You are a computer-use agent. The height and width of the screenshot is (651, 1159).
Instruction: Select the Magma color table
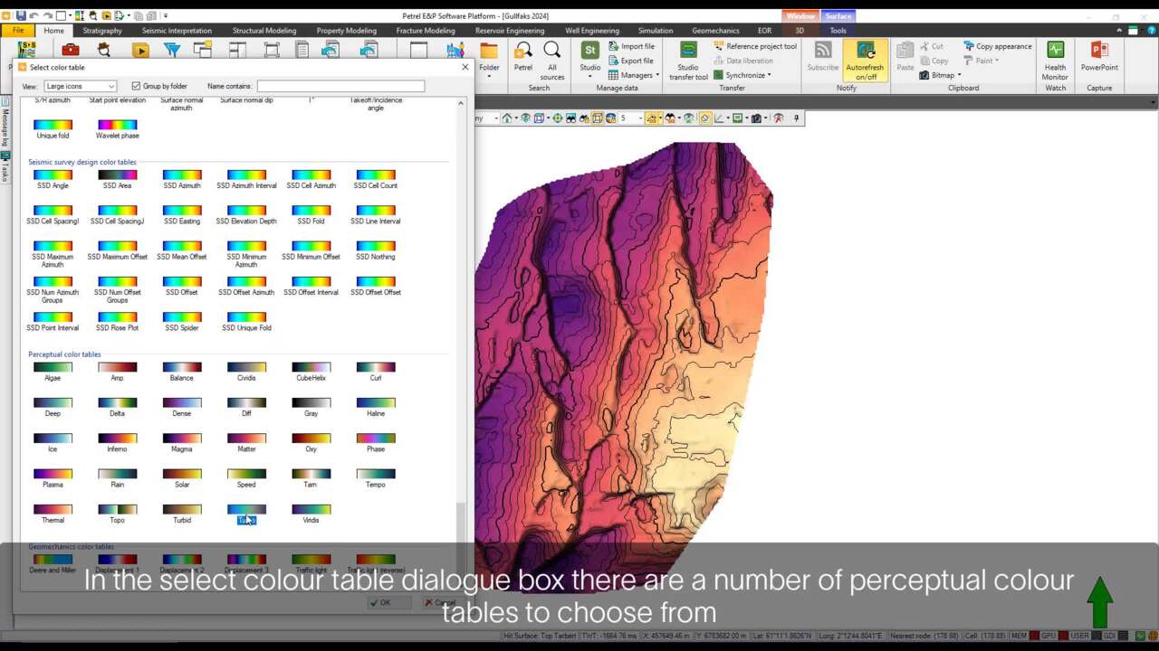(182, 443)
